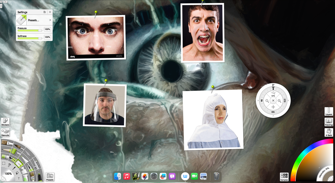
Task: Select the Text tool in tool picker
Action: click(x=19, y=178)
